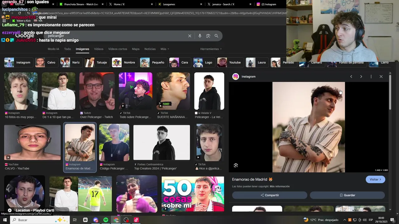Show previous image in the preview panel
This screenshot has width=399, height=224.
pos(351,77)
